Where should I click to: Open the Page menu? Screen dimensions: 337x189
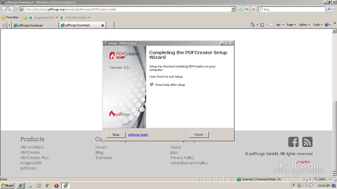[x=291, y=25]
